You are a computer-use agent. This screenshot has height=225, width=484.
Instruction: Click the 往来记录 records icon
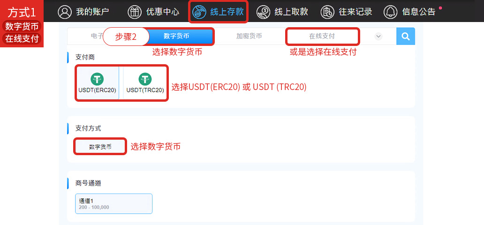coord(327,12)
